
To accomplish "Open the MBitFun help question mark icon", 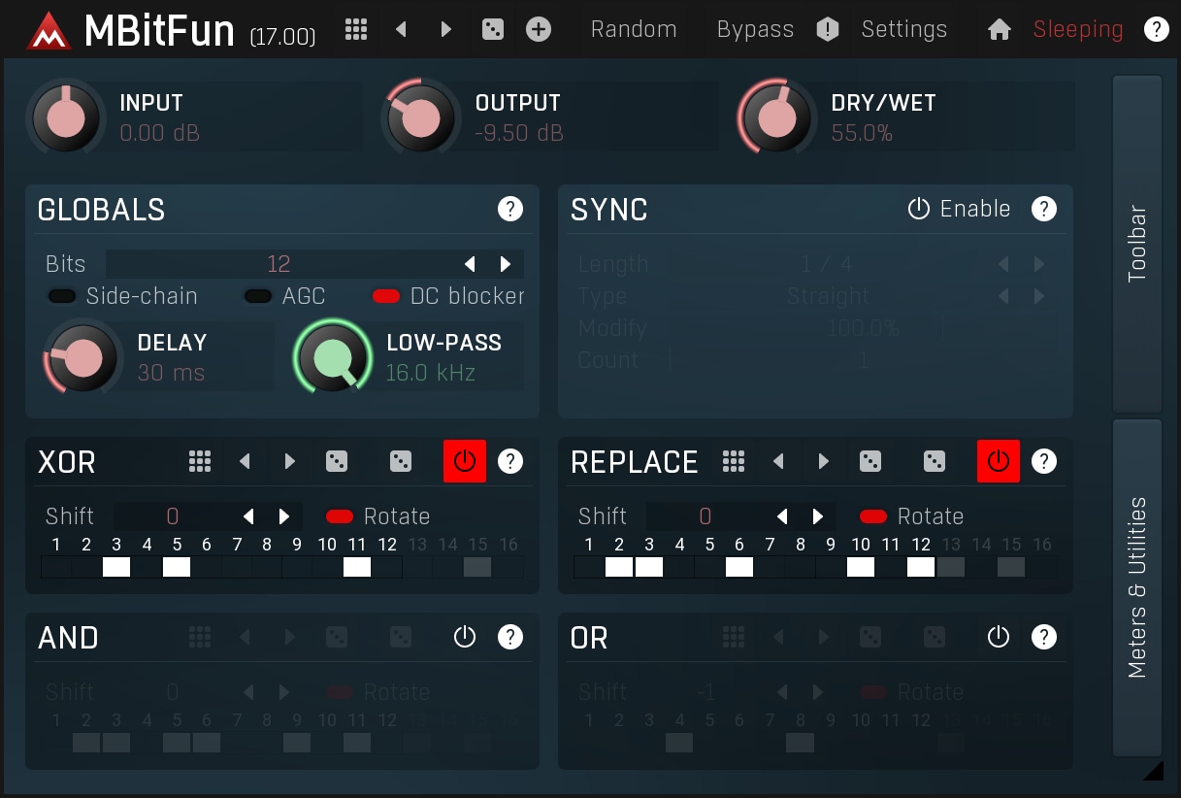I will (1157, 29).
